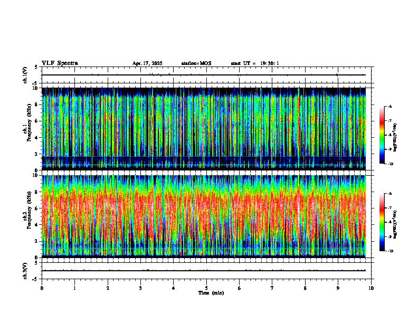Viewport: 418px width, 323px height.
Task: Click the "6" kHz tick on ch.2 frequency axis
Action: [x=36, y=208]
